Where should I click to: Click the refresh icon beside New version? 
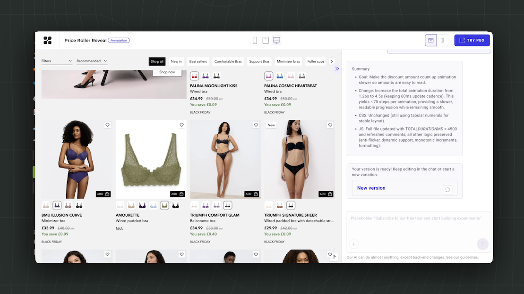(447, 190)
